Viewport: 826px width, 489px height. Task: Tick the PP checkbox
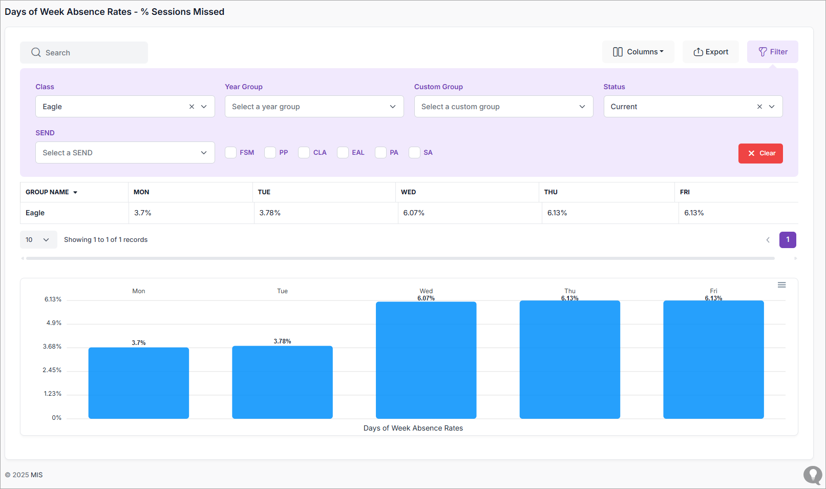click(270, 153)
